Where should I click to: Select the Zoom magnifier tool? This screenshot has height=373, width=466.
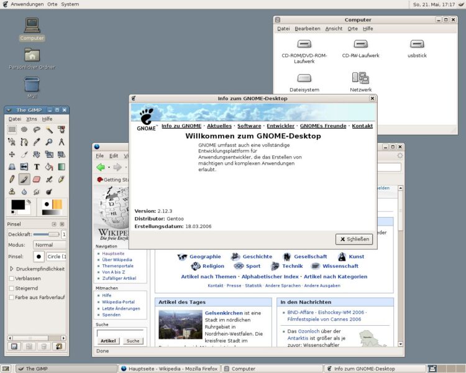(49, 142)
